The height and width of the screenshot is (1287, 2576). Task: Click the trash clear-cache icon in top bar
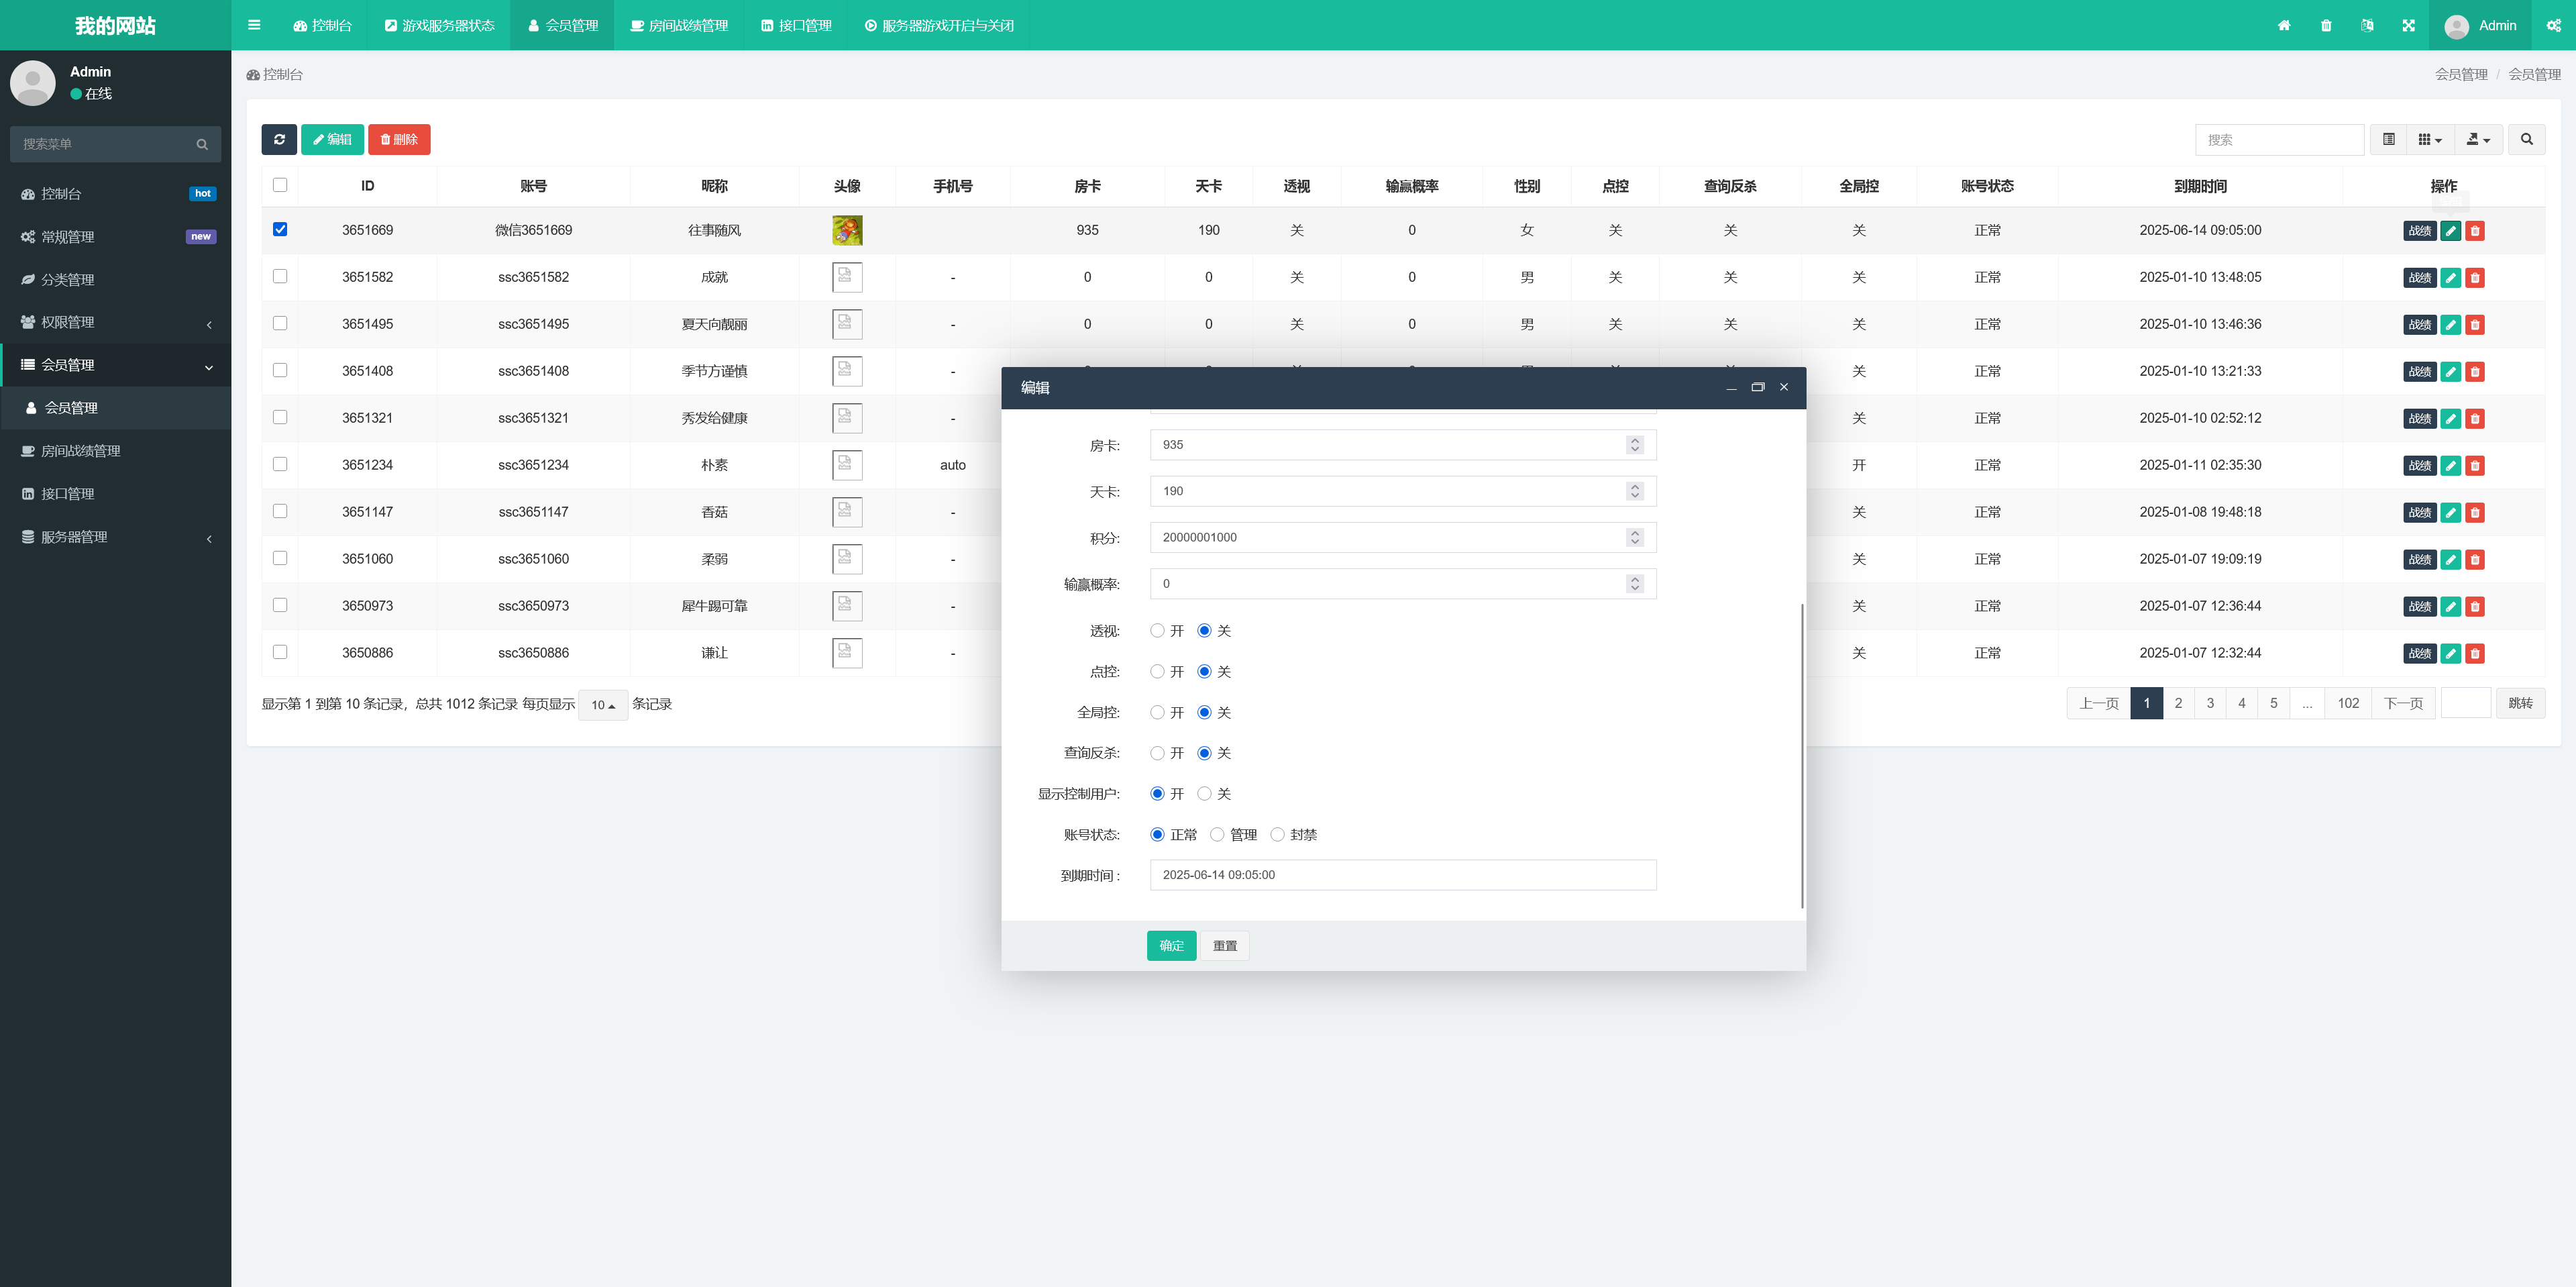pyautogui.click(x=2326, y=25)
